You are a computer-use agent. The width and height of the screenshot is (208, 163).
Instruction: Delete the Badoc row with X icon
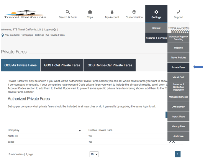[x=173, y=142]
